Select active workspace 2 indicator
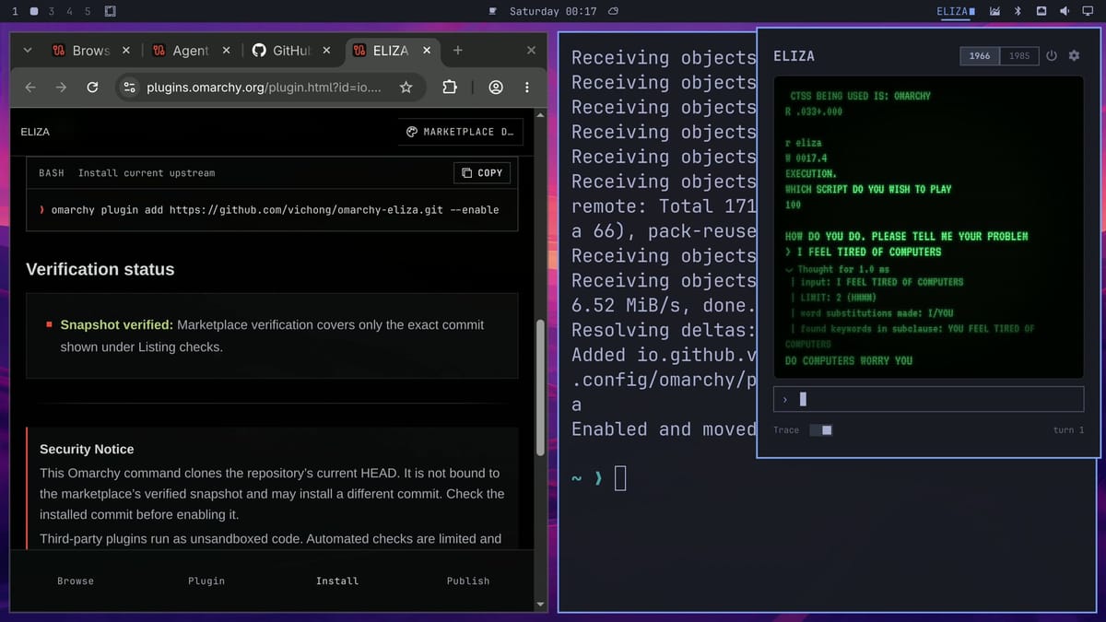 pos(34,11)
